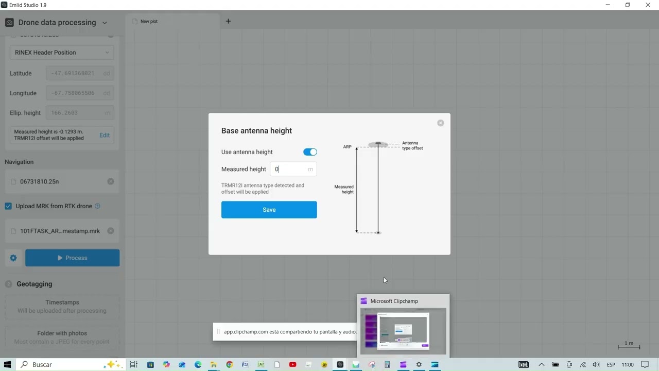Close the Base antenna height dialog
This screenshot has width=659, height=371.
(440, 123)
